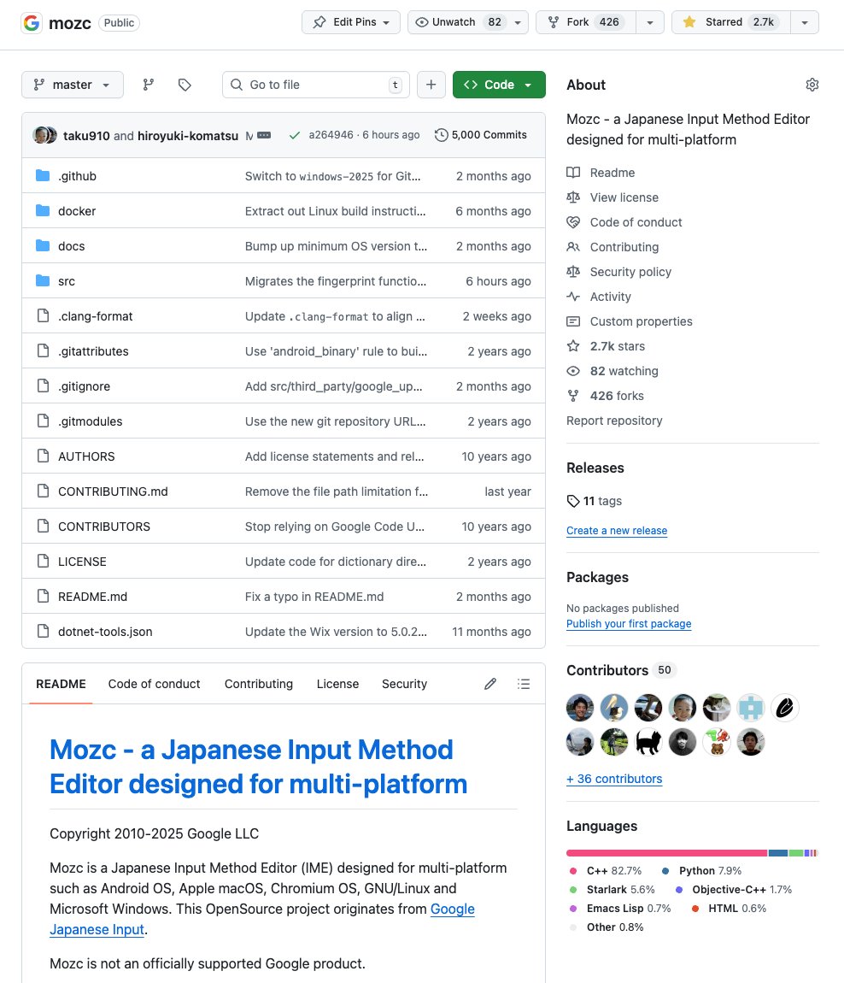The height and width of the screenshot is (983, 844).
Task: Switch to the Contributing tab
Action: (259, 684)
